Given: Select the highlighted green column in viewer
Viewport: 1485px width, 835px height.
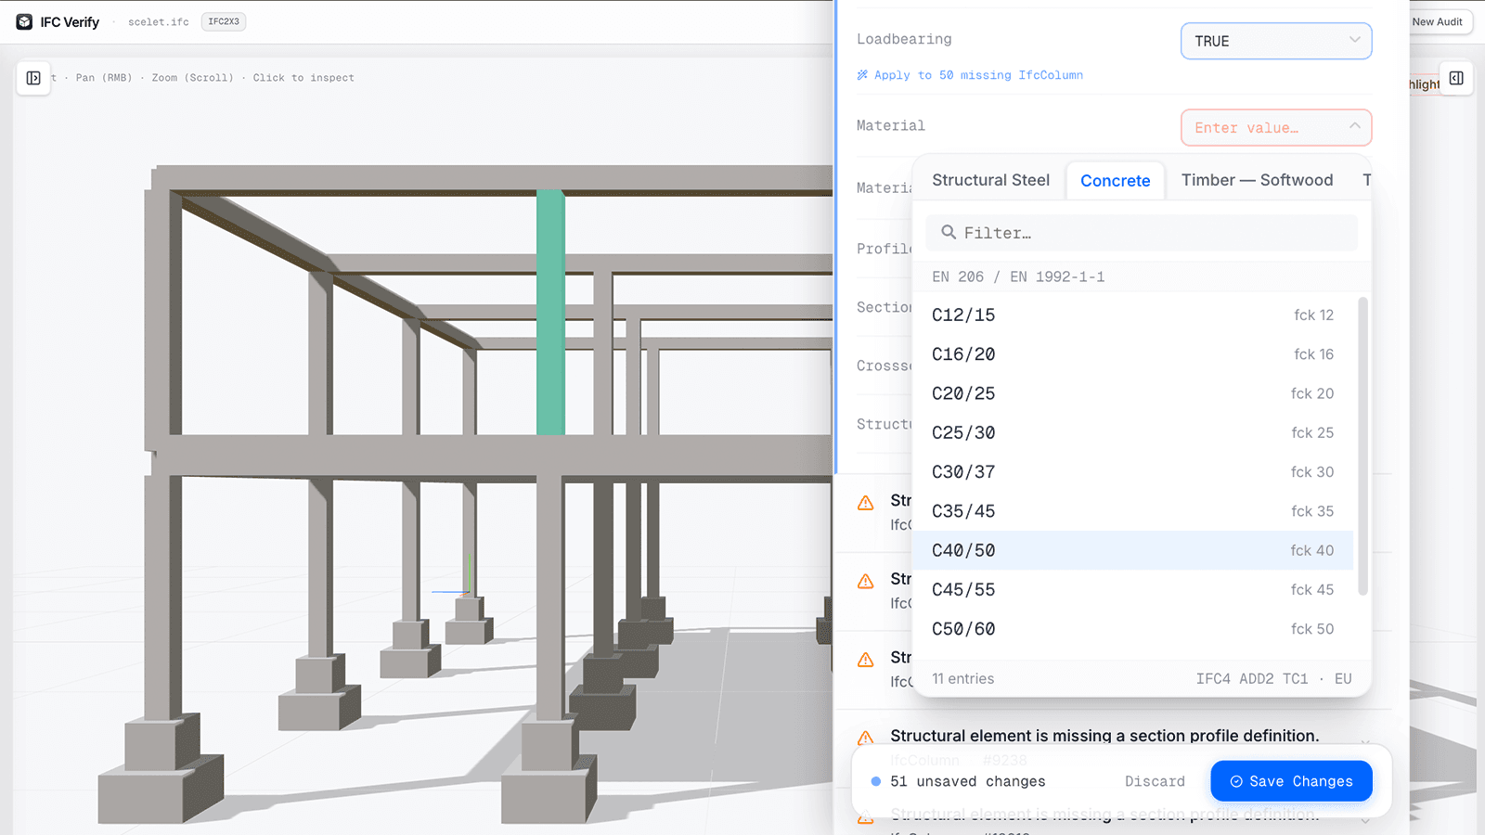Looking at the screenshot, I should click(x=550, y=312).
